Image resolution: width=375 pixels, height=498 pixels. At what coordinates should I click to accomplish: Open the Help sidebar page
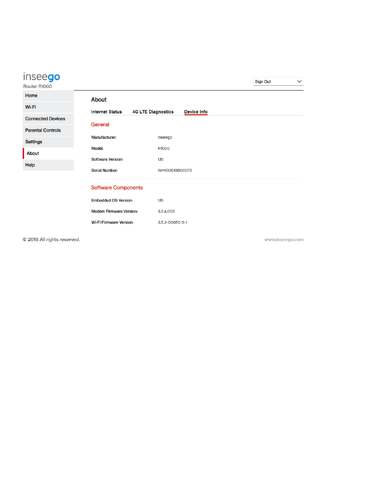click(x=48, y=165)
